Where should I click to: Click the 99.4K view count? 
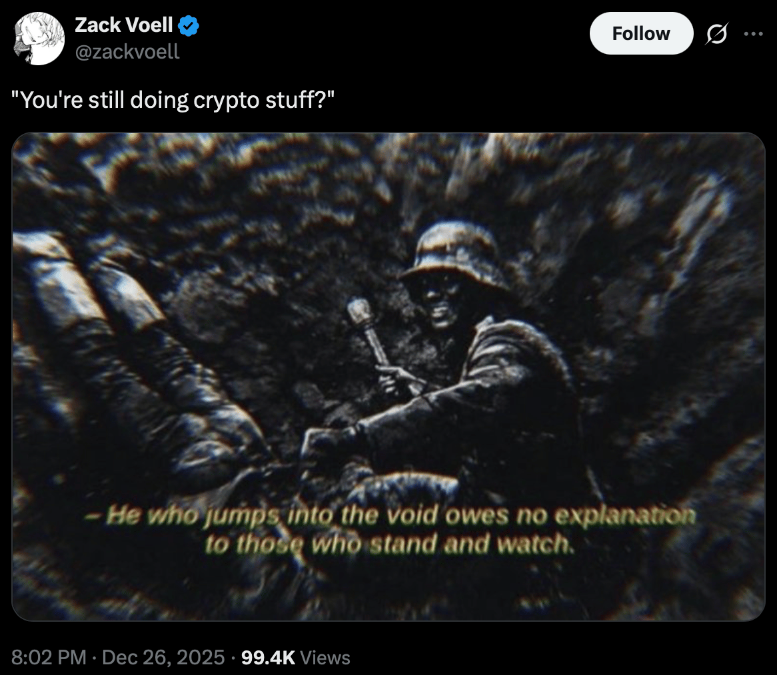268,658
